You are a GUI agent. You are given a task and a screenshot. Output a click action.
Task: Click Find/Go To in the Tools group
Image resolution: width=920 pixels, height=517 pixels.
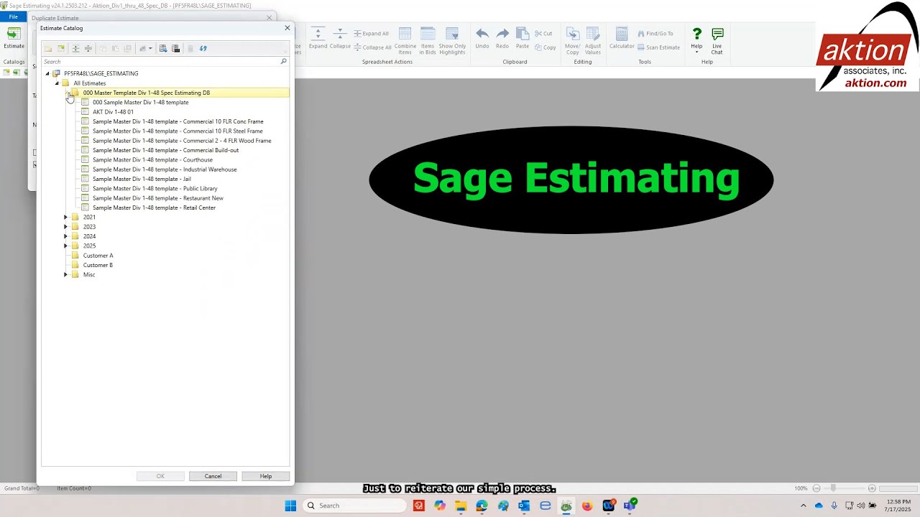point(655,34)
